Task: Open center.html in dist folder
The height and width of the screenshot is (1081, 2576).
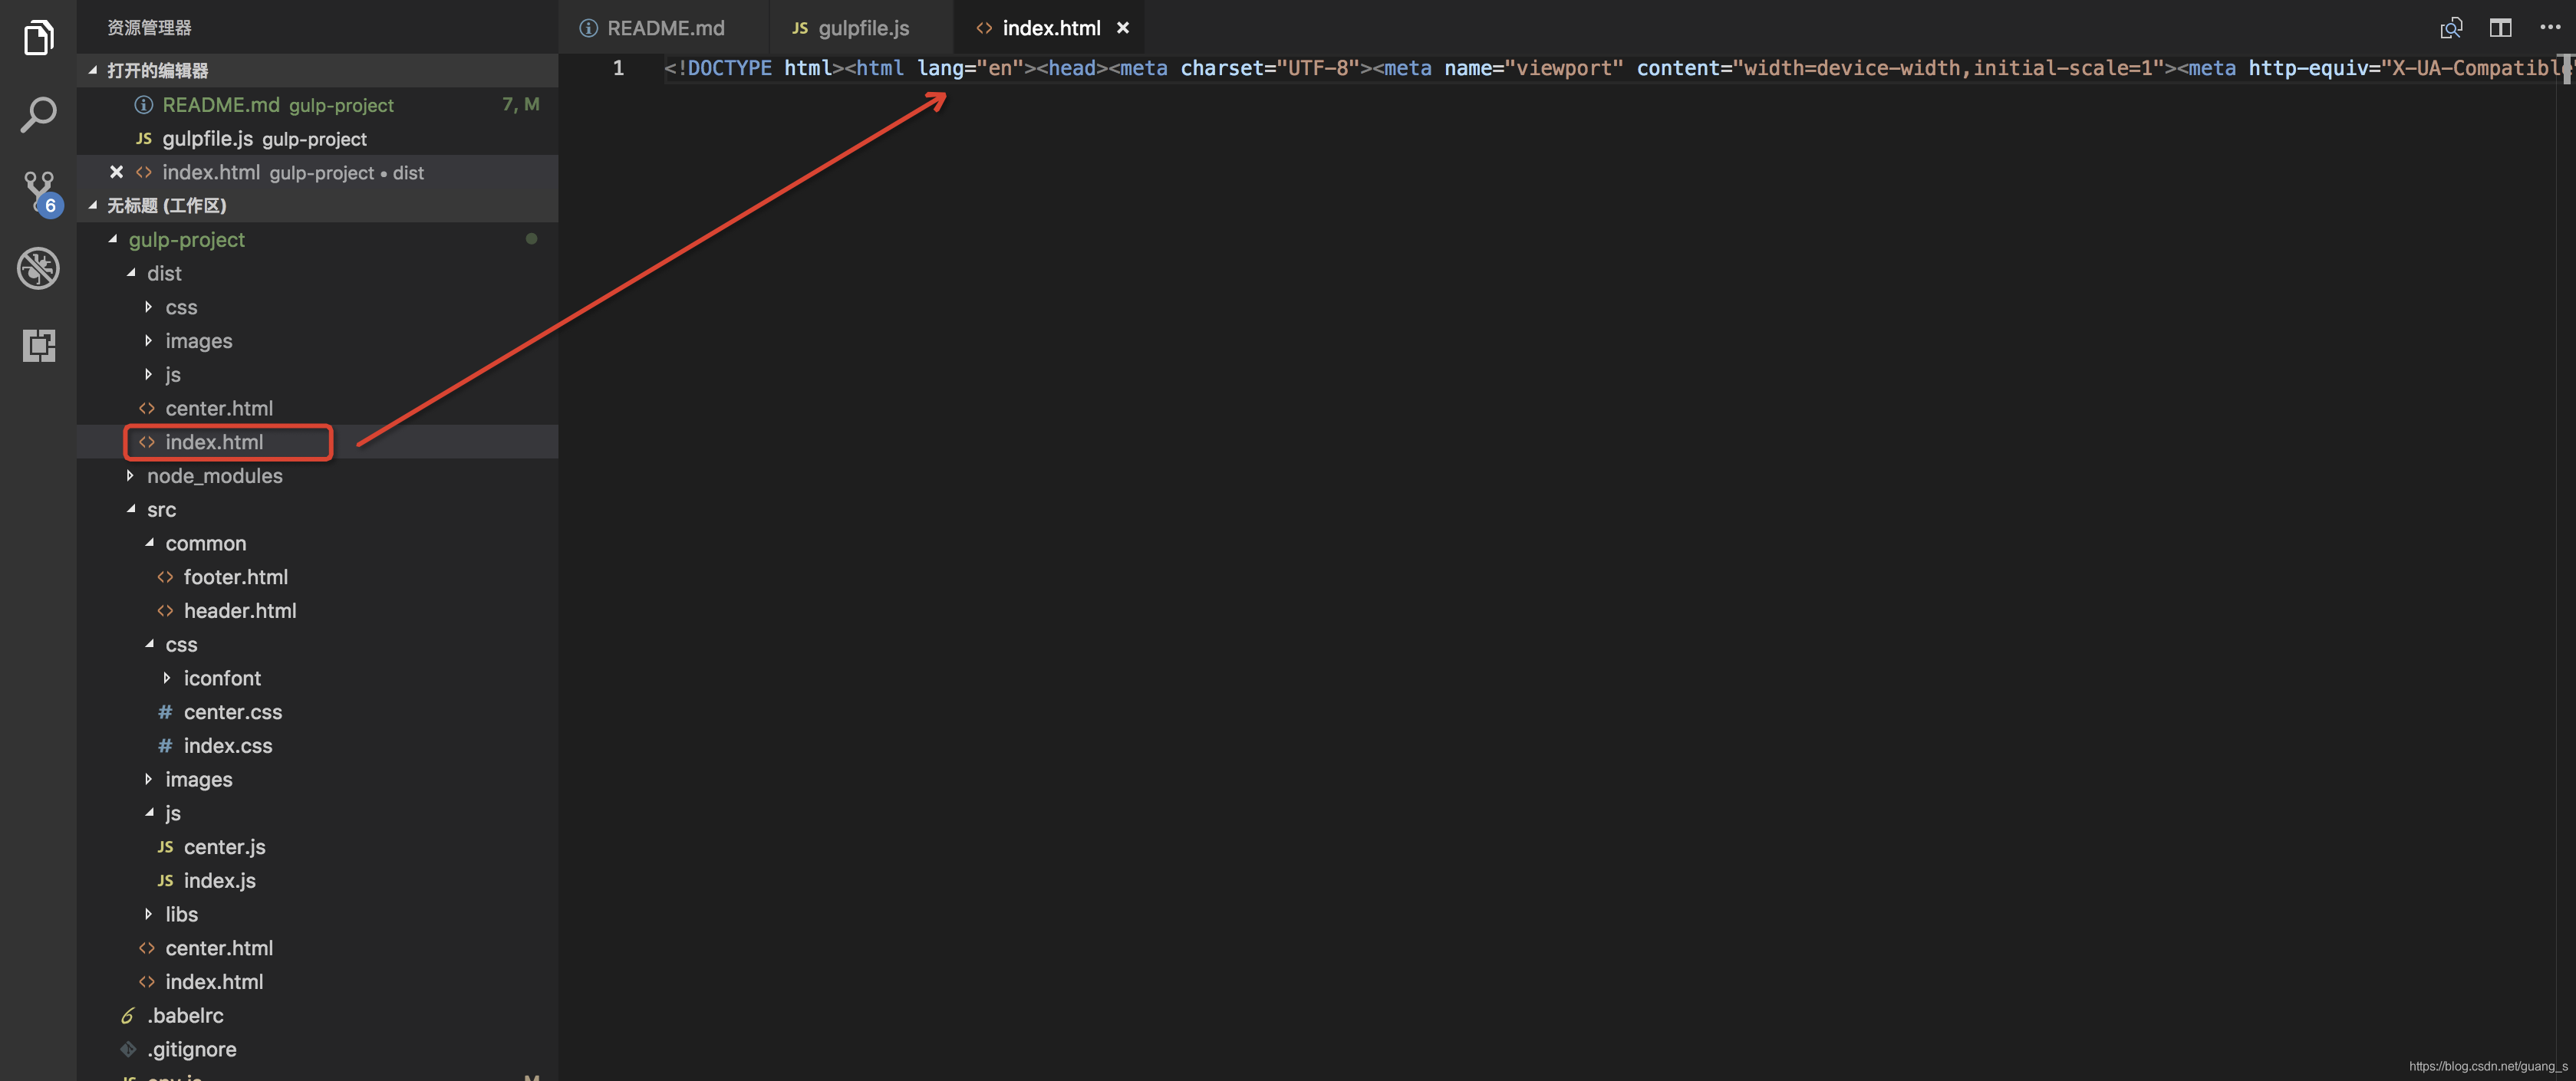Action: [317, 408]
